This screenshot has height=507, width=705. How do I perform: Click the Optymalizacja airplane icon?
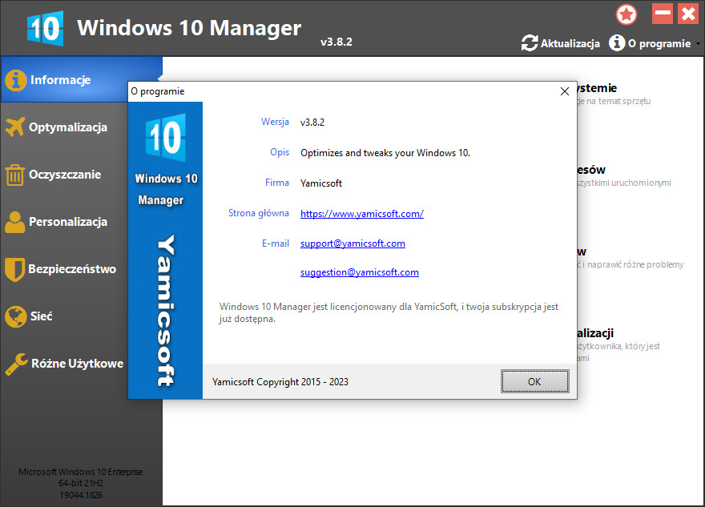(15, 127)
